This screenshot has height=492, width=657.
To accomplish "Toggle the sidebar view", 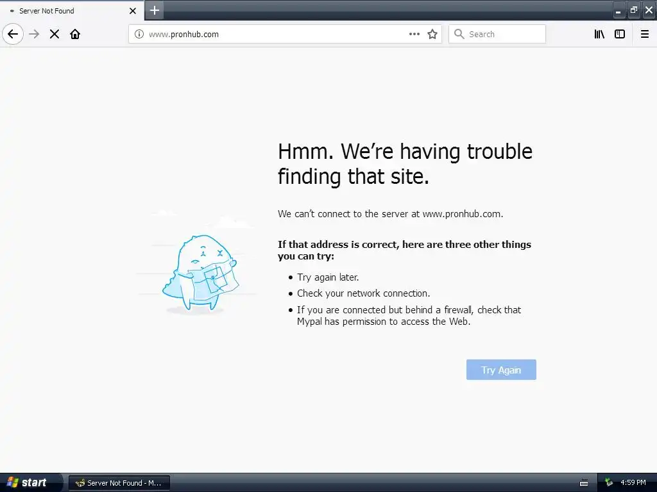I will pos(620,34).
